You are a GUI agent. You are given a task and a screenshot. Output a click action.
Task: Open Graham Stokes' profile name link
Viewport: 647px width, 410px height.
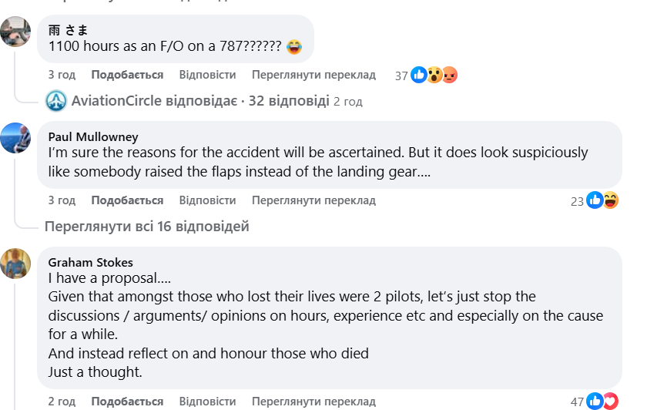[90, 262]
